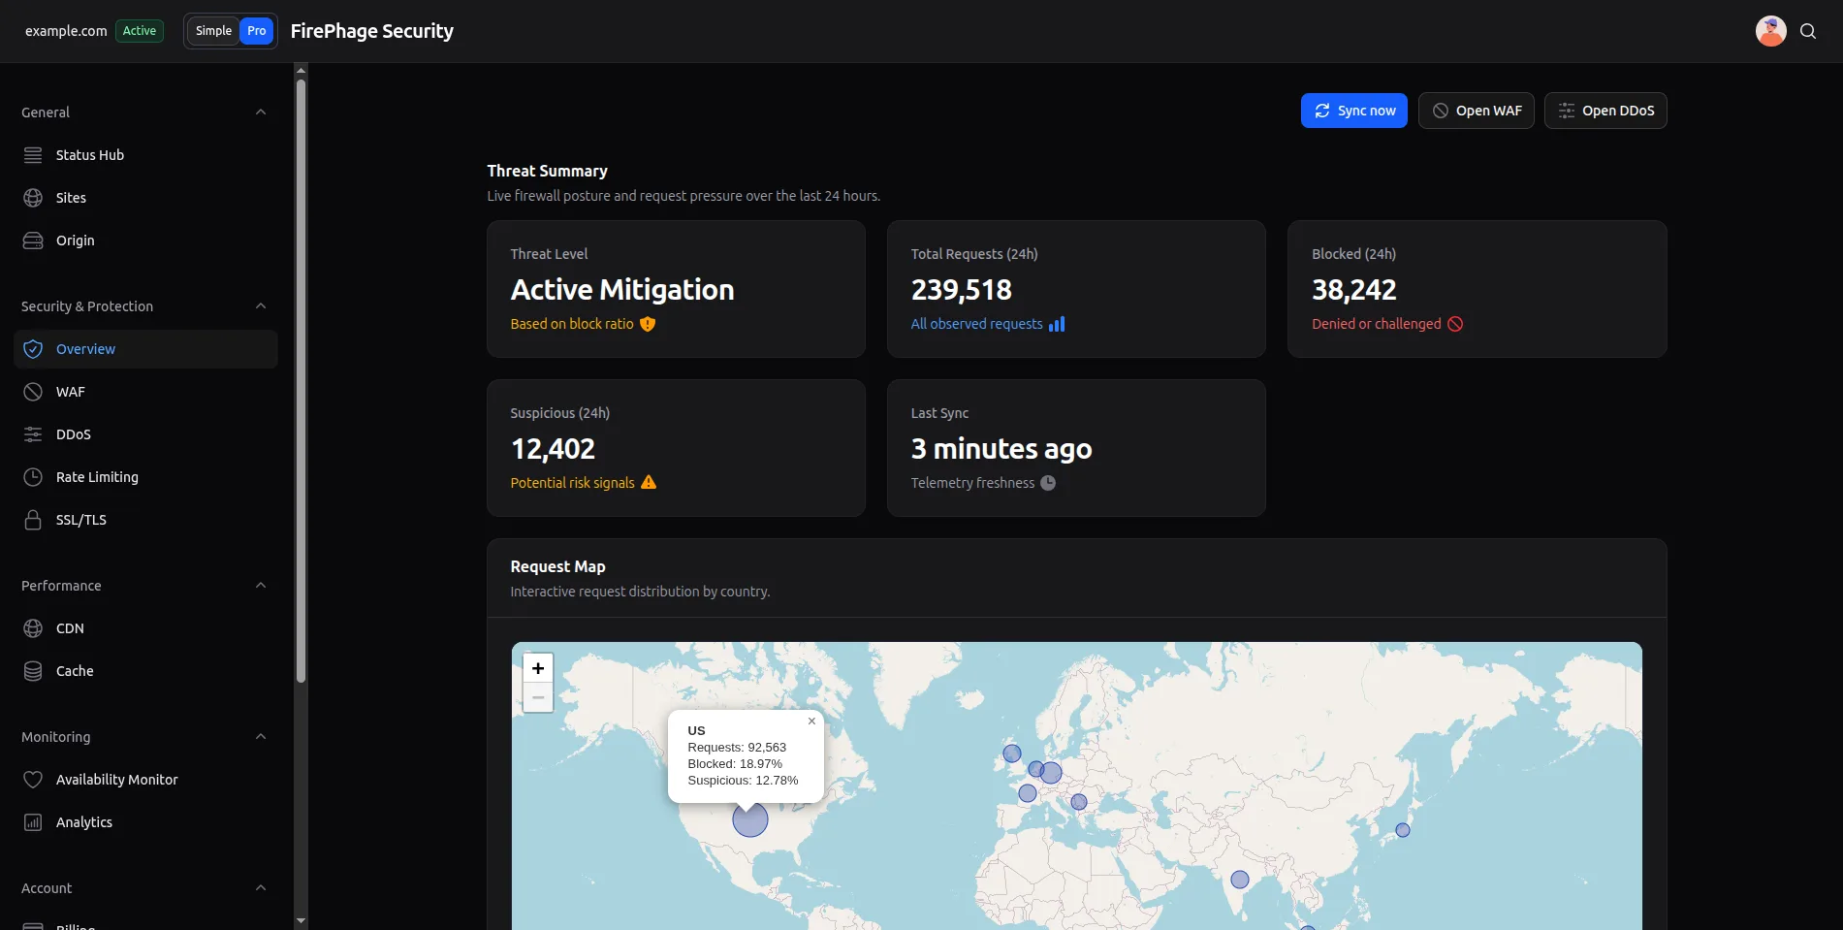Screen dimensions: 1843x930
Task: Open the All observed requests link
Action: coord(975,323)
